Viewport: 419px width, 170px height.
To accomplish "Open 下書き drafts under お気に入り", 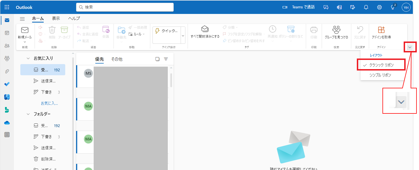I will (43, 92).
